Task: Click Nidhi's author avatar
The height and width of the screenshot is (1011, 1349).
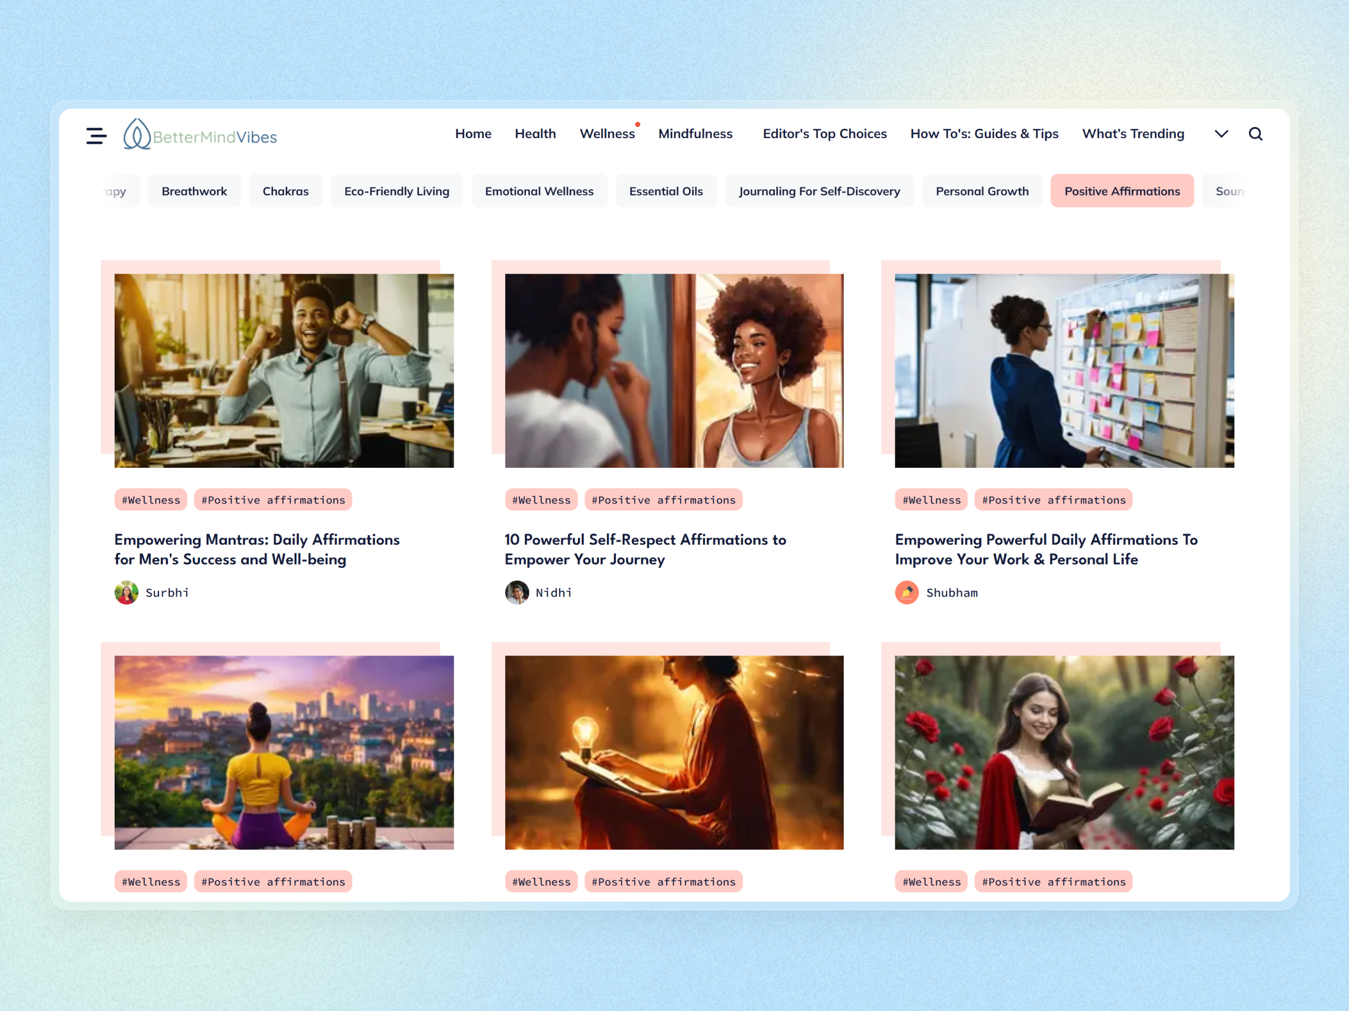Action: click(517, 593)
